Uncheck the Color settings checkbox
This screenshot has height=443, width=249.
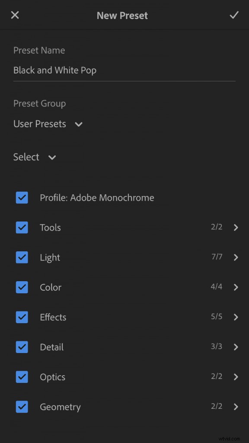[x=22, y=287]
